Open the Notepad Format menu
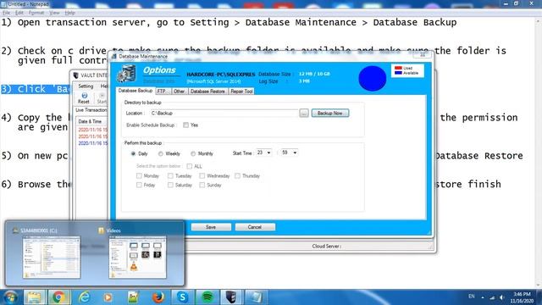The image size is (542, 305). pos(36,13)
